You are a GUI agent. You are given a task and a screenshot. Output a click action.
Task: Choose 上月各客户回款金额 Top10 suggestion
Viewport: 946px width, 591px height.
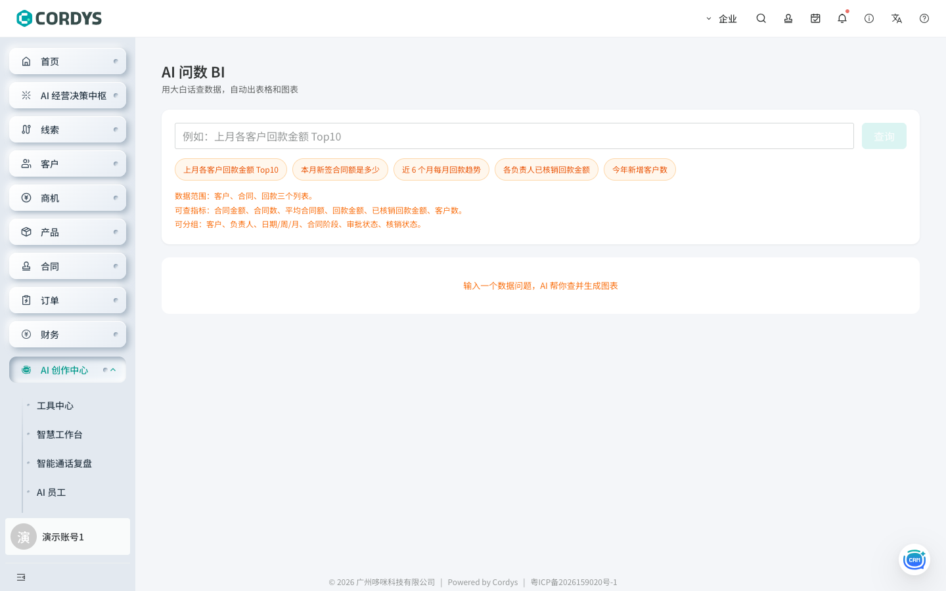[x=231, y=169]
